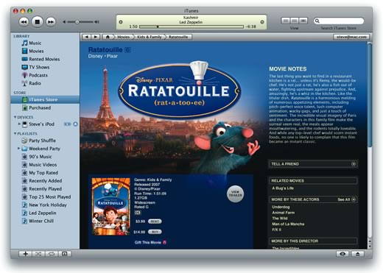The height and width of the screenshot is (273, 383).
Task: Click the eye browse button
Action: coord(342,254)
